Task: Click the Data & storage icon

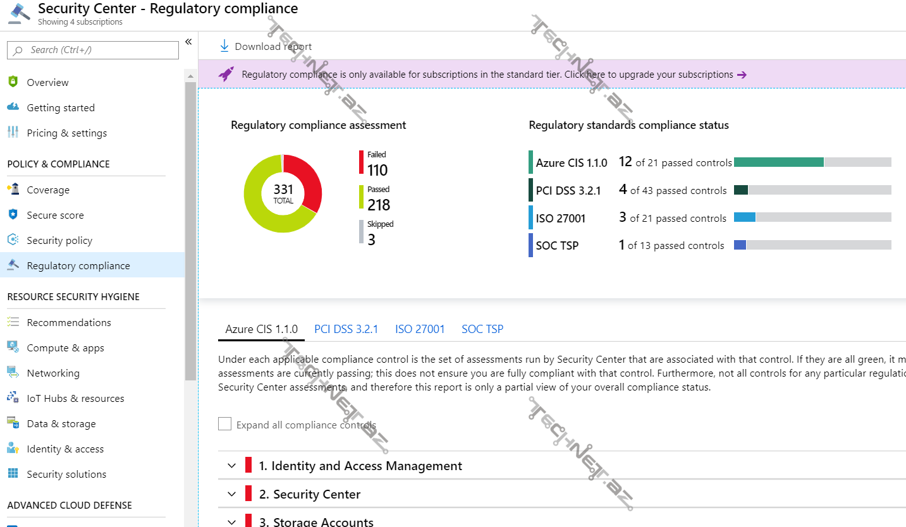Action: click(x=13, y=423)
